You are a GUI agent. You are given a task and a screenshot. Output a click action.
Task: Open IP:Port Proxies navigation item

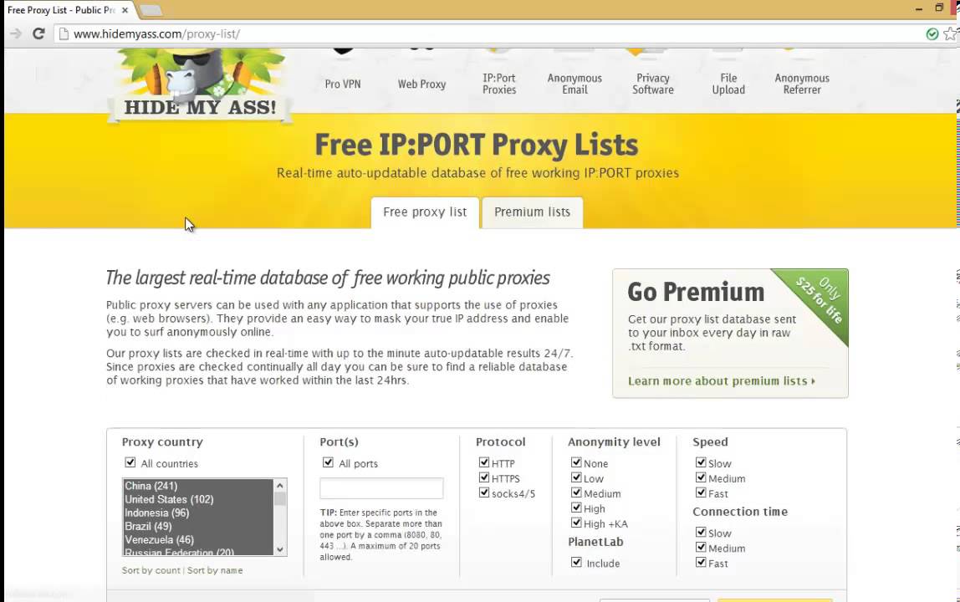(499, 84)
